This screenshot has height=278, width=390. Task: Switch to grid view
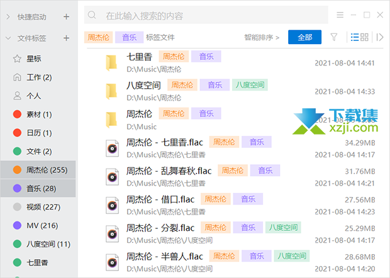364,37
